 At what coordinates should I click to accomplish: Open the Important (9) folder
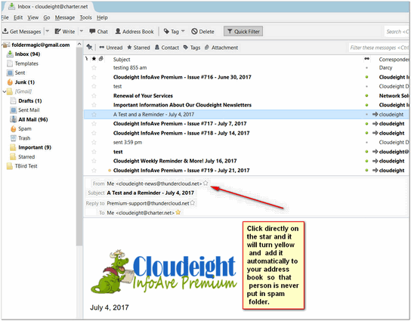click(x=34, y=147)
